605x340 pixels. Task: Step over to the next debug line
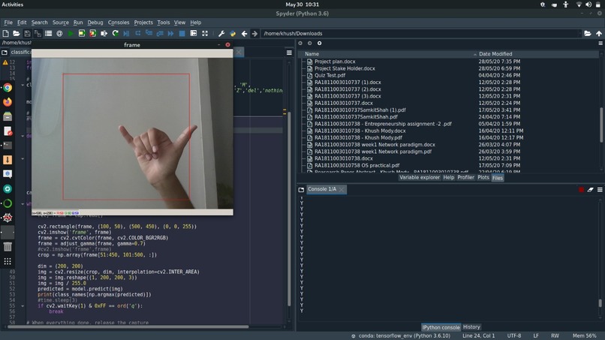tap(138, 34)
